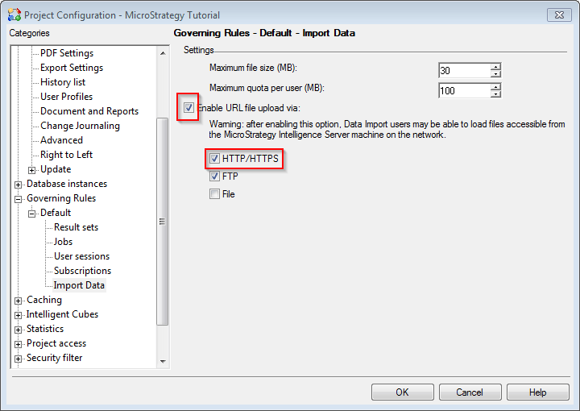Screen dimensions: 580x411
Task: Click the Maximum file size input field
Action: 464,70
